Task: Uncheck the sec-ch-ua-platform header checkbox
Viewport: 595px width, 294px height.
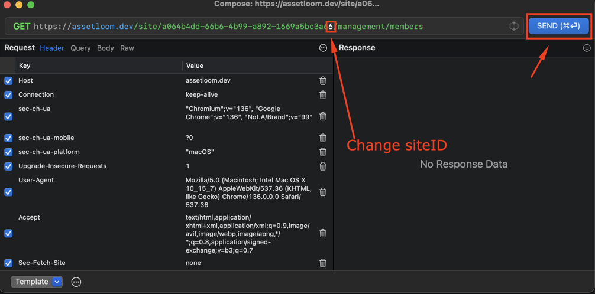Action: click(x=8, y=152)
